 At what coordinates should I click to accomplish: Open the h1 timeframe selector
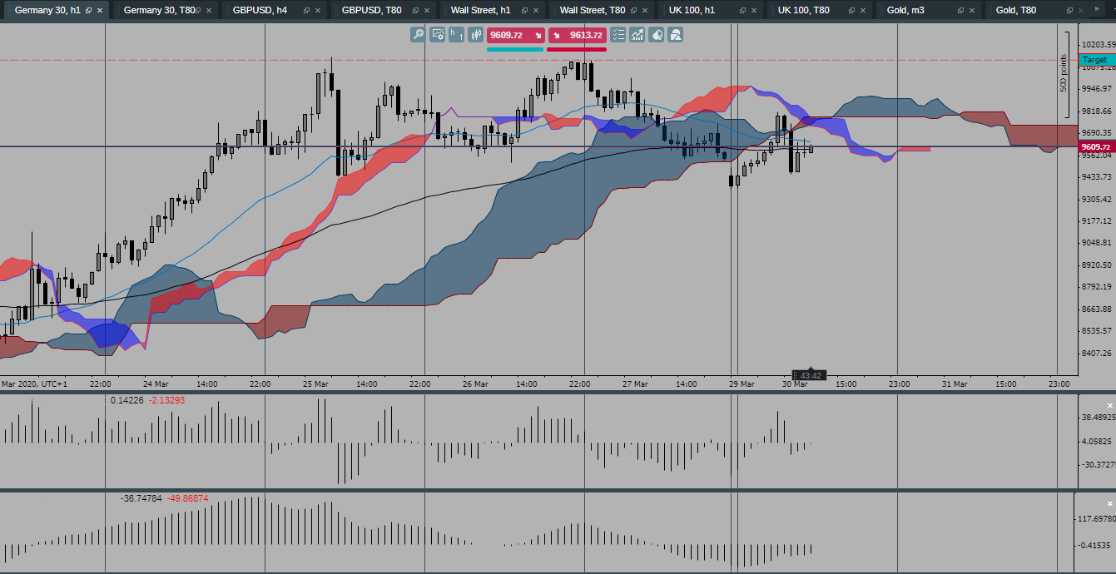455,35
